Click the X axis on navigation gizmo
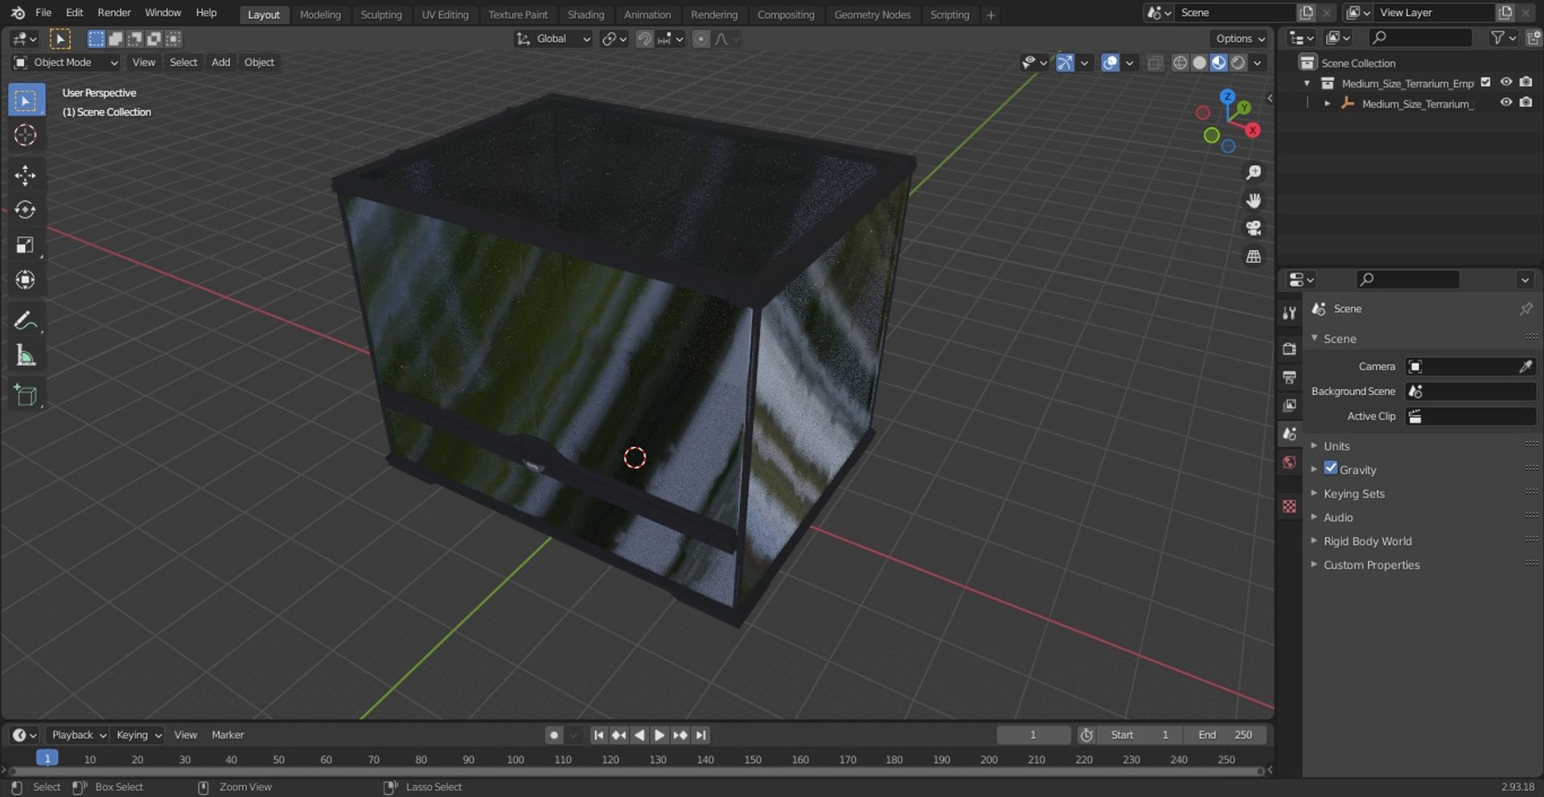This screenshot has width=1544, height=797. point(1252,130)
